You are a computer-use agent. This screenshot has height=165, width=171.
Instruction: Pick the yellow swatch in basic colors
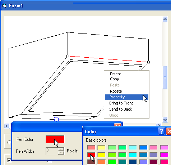click(x=102, y=155)
